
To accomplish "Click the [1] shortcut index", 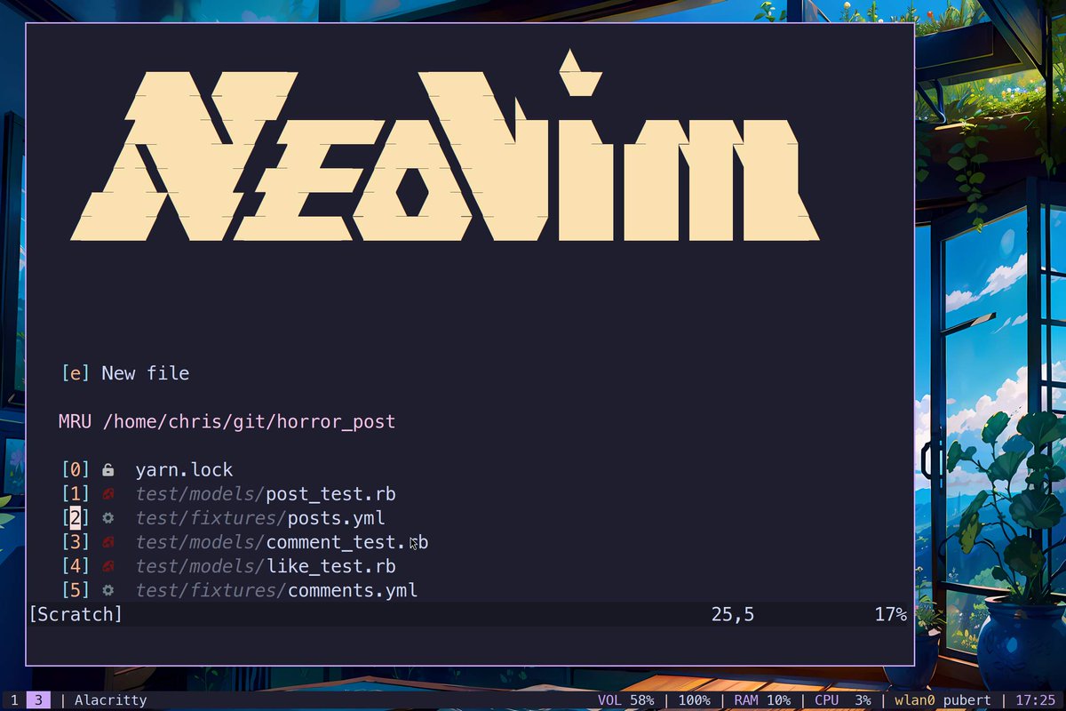I will pyautogui.click(x=76, y=494).
